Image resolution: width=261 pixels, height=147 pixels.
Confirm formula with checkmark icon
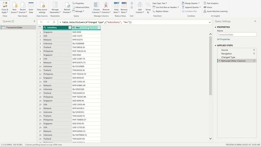tap(48, 22)
